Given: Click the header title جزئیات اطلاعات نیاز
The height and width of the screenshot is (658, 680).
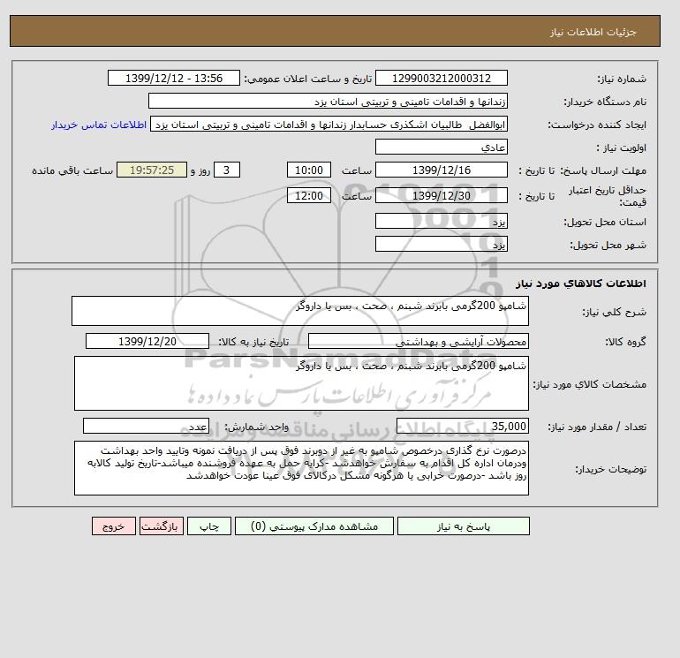Looking at the screenshot, I should click(x=593, y=32).
